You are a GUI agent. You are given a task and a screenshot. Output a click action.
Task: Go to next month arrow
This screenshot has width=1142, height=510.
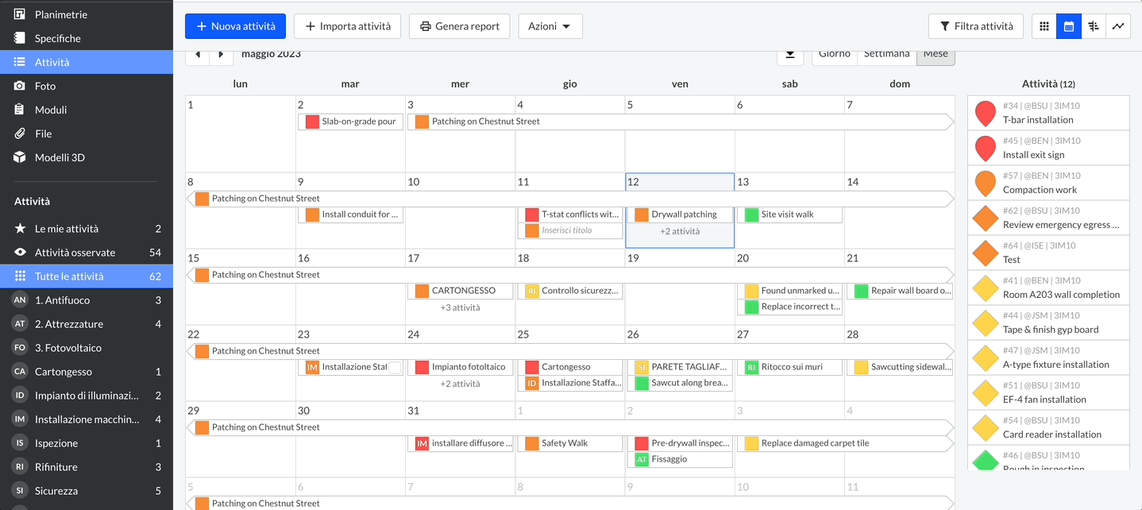coord(222,54)
